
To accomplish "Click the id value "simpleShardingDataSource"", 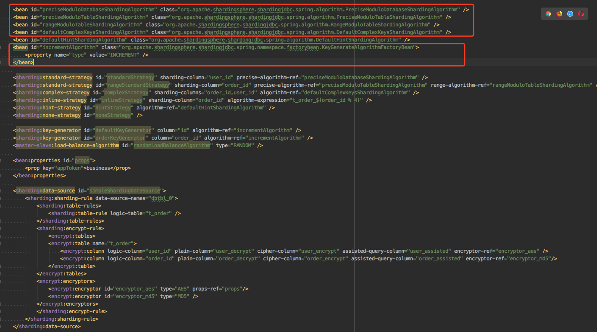I will (x=125, y=191).
